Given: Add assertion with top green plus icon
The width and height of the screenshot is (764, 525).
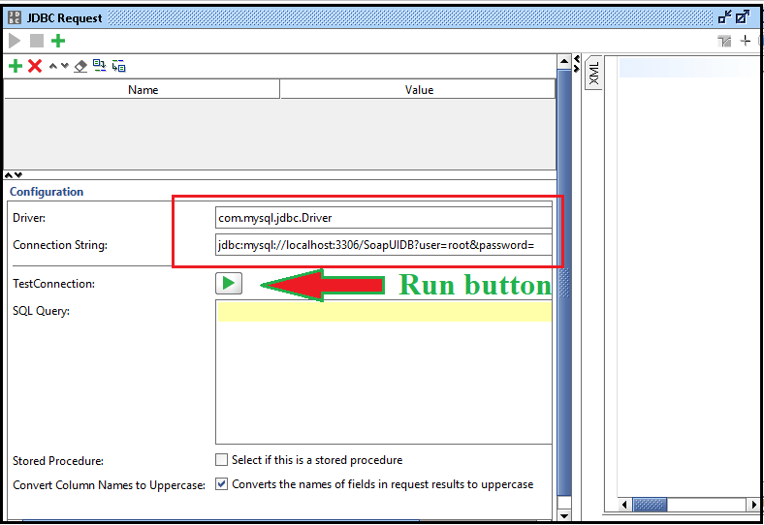Looking at the screenshot, I should pos(58,41).
